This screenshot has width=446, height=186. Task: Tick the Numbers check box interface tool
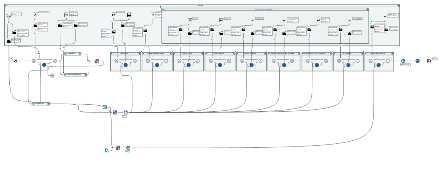coord(221,20)
